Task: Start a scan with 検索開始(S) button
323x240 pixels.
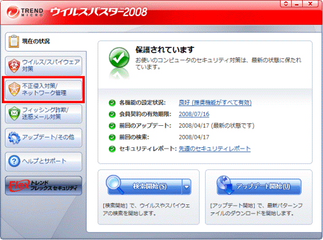Action: click(x=150, y=187)
